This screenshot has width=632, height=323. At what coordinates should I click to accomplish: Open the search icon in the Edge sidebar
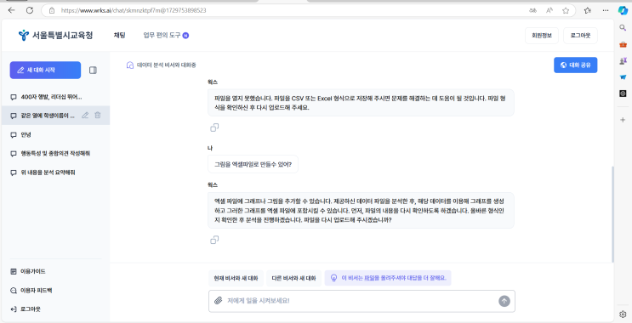[623, 27]
